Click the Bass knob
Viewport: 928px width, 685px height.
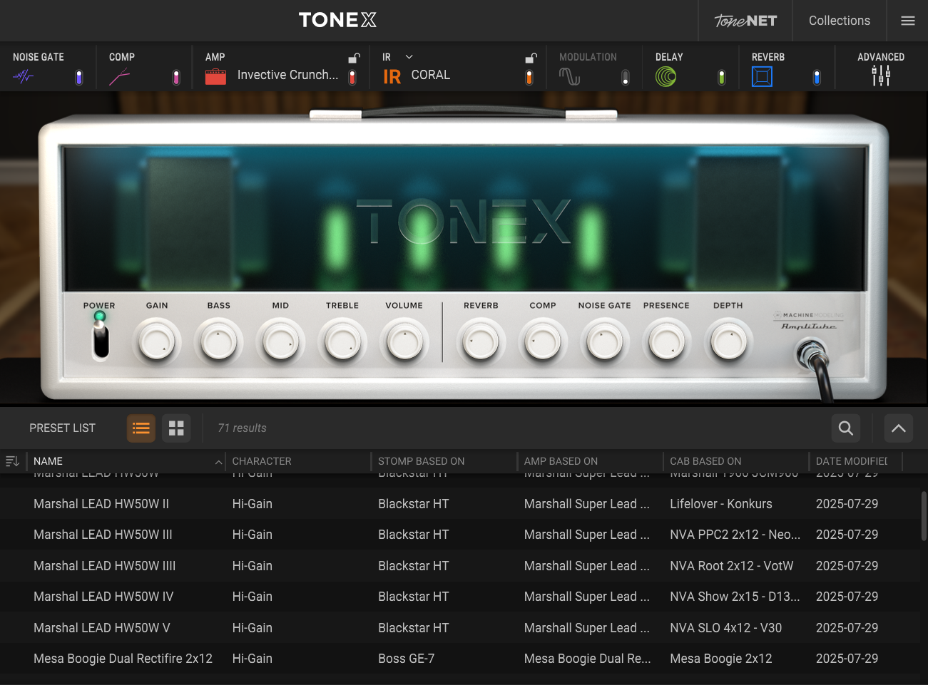pos(219,343)
